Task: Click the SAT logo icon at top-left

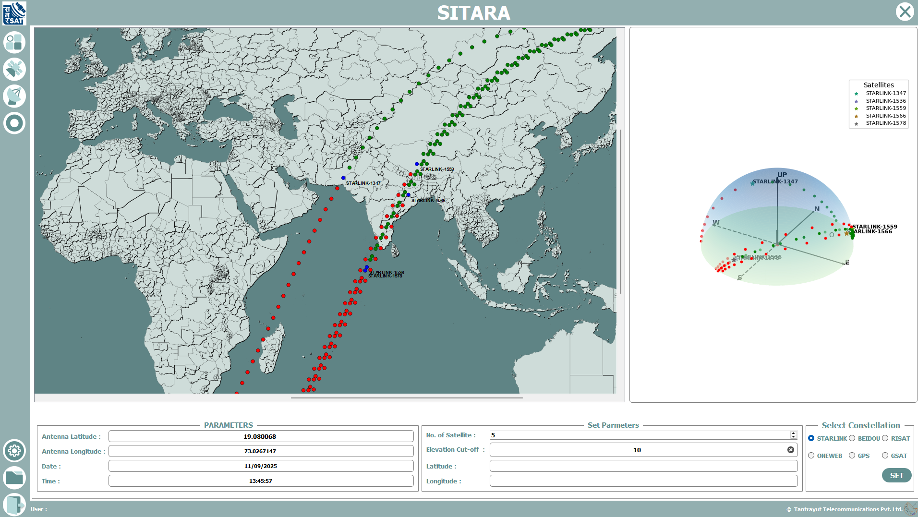Action: 14,13
